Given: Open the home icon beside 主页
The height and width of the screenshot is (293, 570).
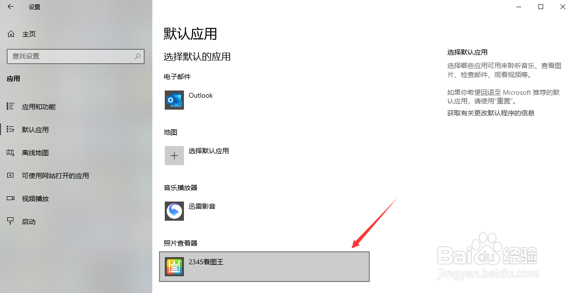Looking at the screenshot, I should click(11, 34).
